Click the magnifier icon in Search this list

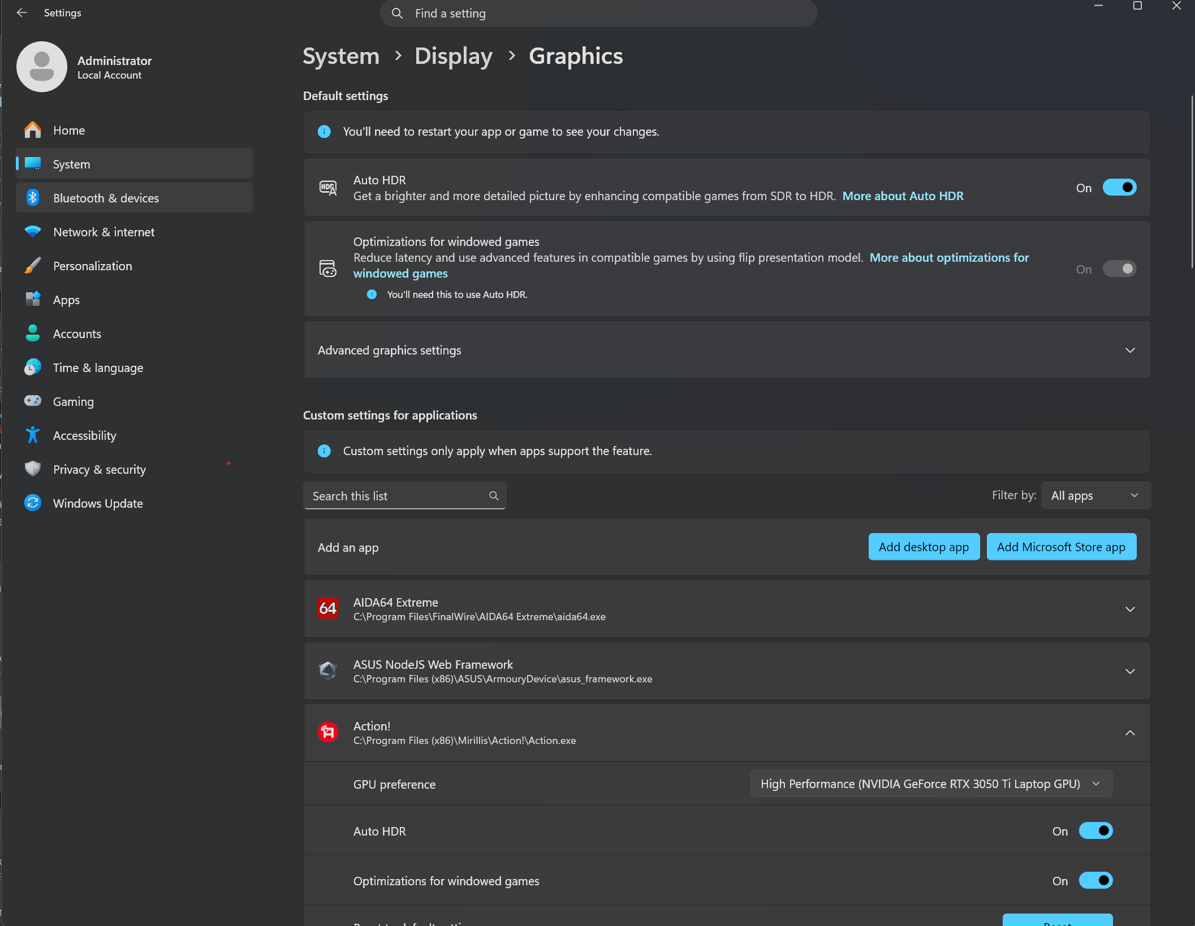pos(494,496)
